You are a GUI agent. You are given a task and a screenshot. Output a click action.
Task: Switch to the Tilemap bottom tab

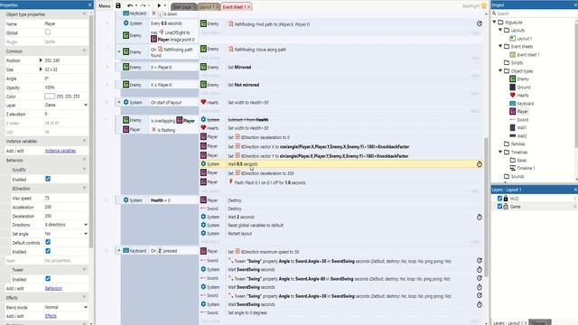(539, 322)
